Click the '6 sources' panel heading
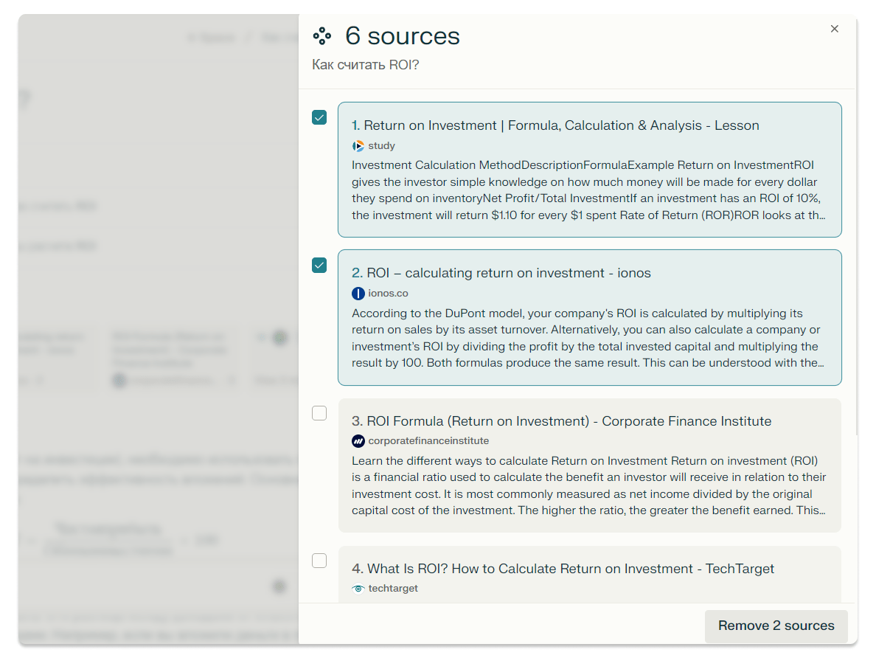Viewport: 876px width, 658px height. (x=403, y=35)
